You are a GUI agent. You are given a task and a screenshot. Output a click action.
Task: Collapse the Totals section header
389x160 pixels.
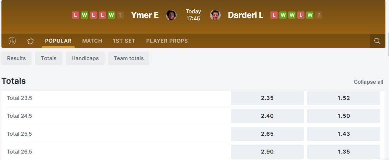point(14,81)
